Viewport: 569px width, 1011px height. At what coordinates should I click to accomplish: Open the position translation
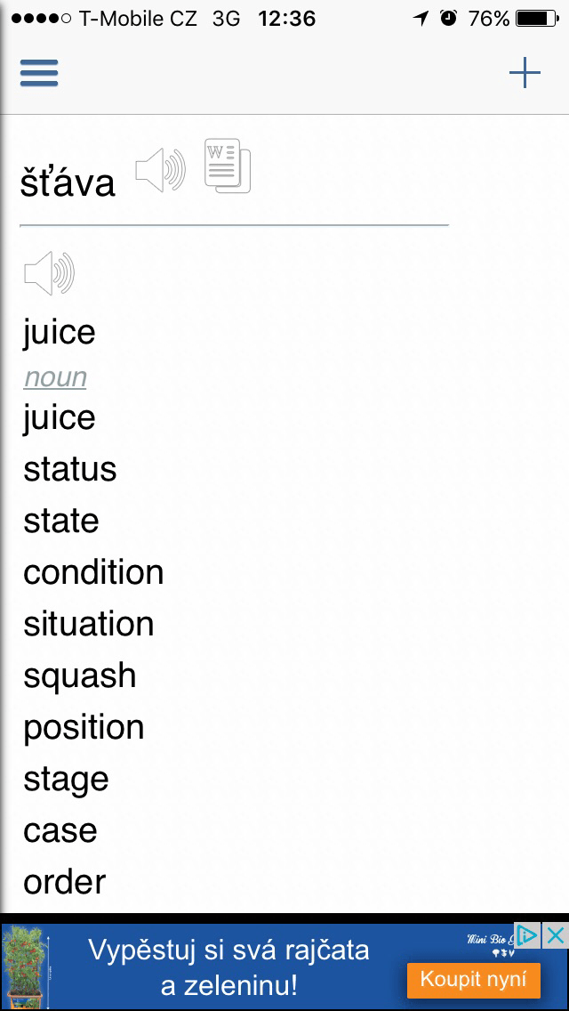[x=84, y=727]
